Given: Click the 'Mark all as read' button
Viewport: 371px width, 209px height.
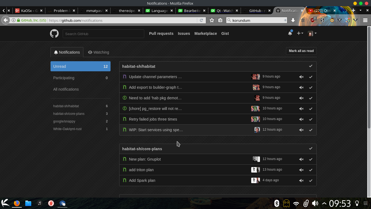Looking at the screenshot, I should coord(301,51).
